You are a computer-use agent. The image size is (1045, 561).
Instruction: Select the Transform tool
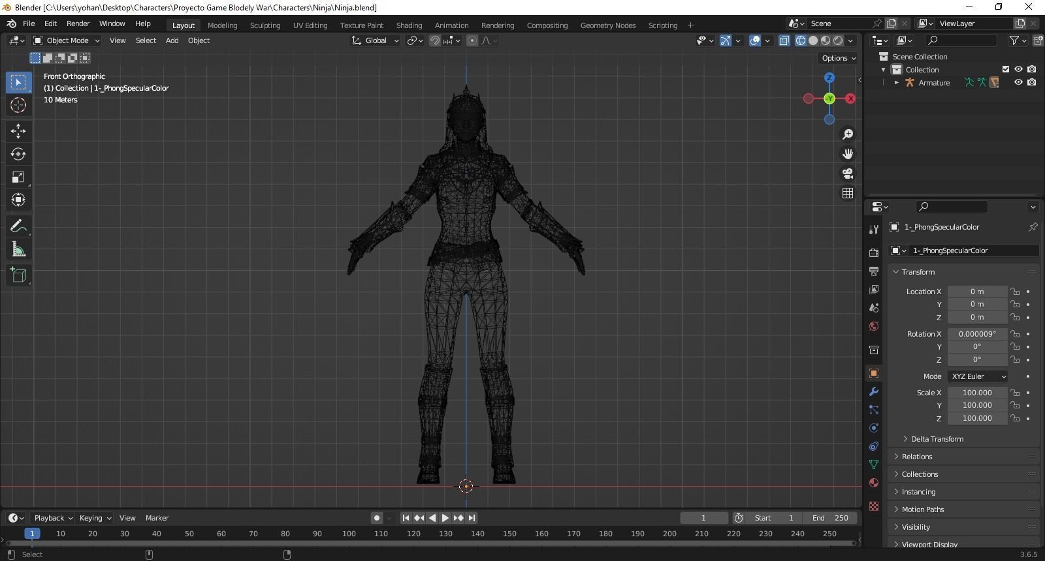[18, 200]
